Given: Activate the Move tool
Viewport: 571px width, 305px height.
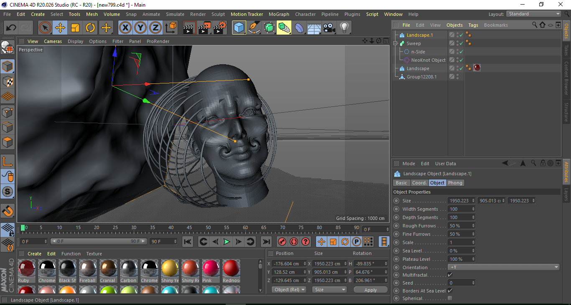Looking at the screenshot, I should 60,28.
